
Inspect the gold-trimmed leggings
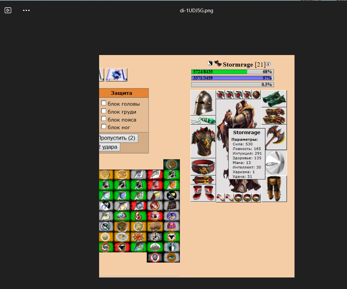274,189
